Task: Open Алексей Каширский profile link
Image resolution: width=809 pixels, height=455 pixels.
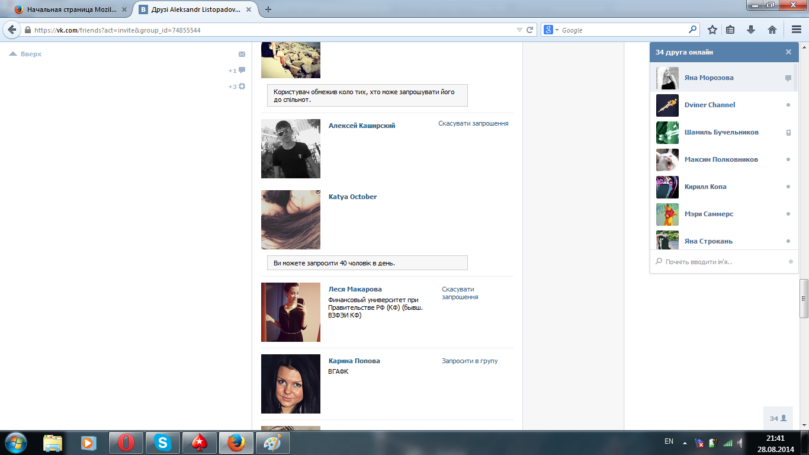Action: [362, 126]
